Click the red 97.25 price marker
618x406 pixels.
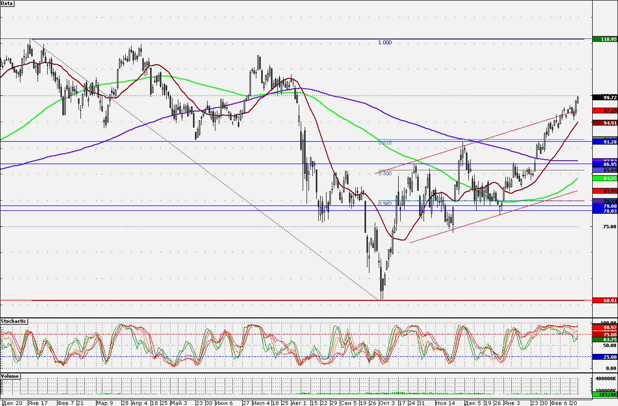(604, 111)
